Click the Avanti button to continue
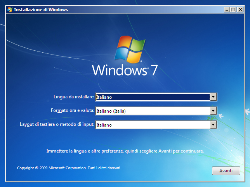 [226, 171]
